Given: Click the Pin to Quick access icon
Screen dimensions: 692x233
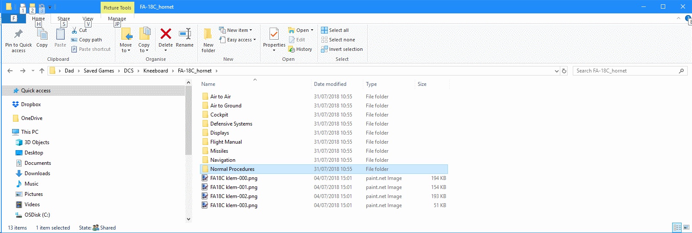Looking at the screenshot, I should [x=18, y=34].
